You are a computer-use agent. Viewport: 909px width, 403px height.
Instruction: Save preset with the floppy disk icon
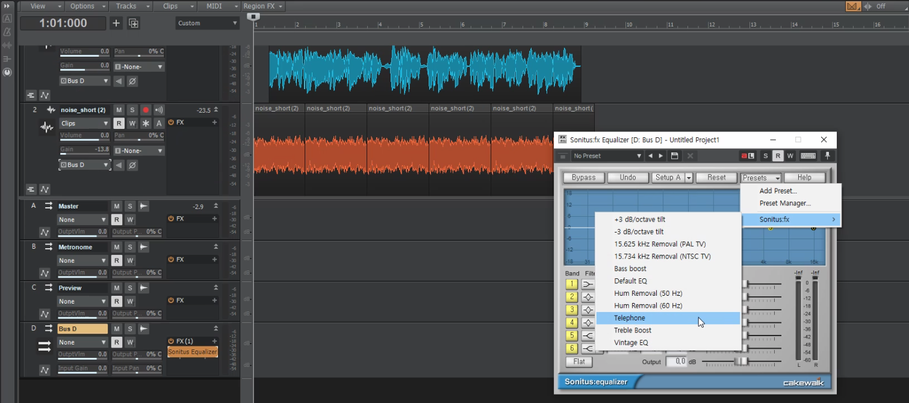coord(675,156)
